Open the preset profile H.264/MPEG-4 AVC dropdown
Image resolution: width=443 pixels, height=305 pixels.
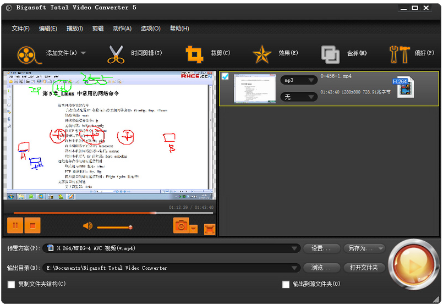click(172, 248)
